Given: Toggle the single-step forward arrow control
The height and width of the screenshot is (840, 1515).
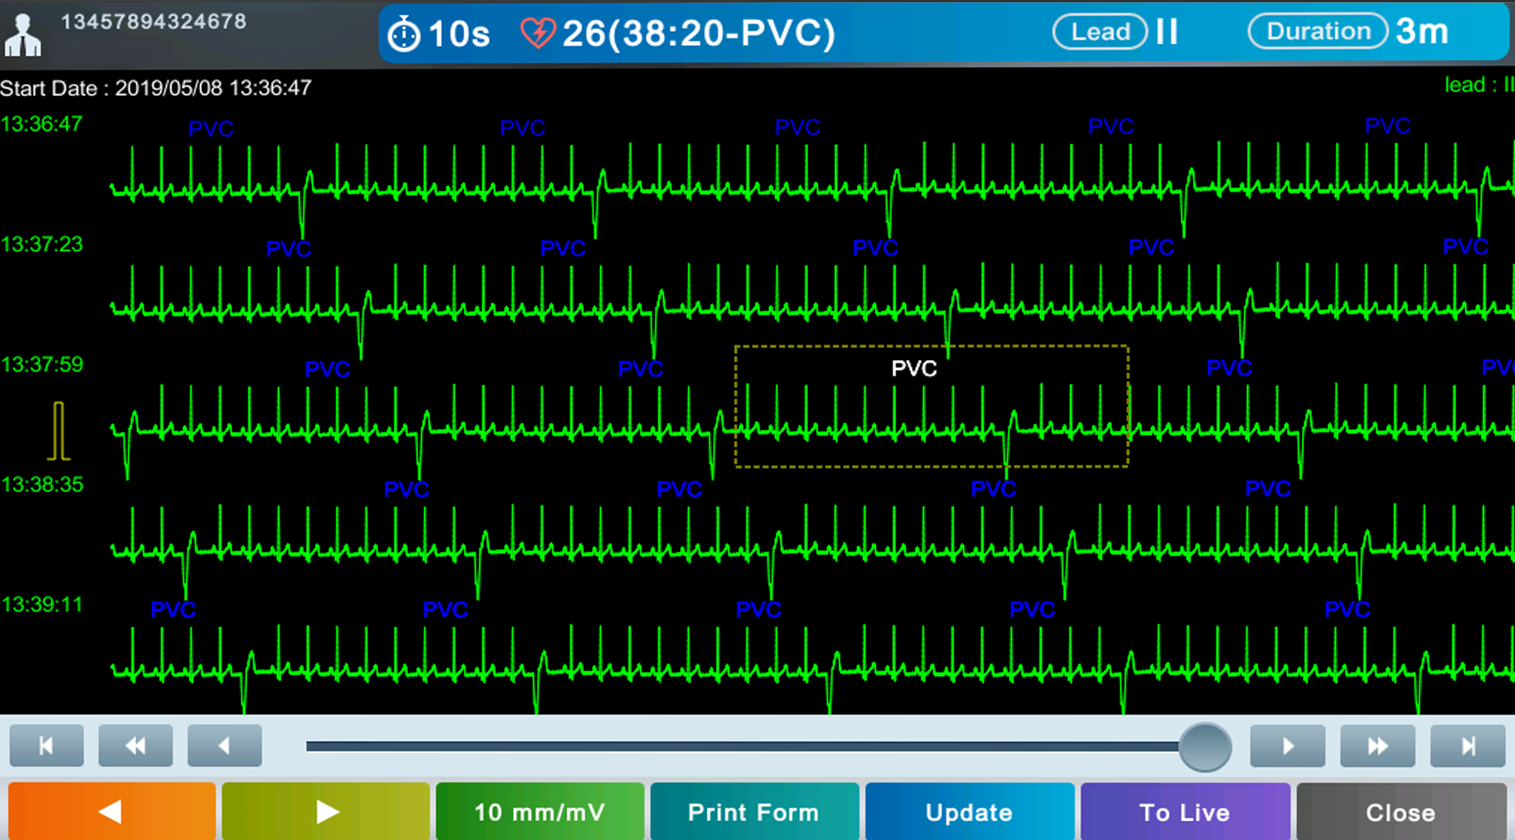Looking at the screenshot, I should pos(1287,745).
